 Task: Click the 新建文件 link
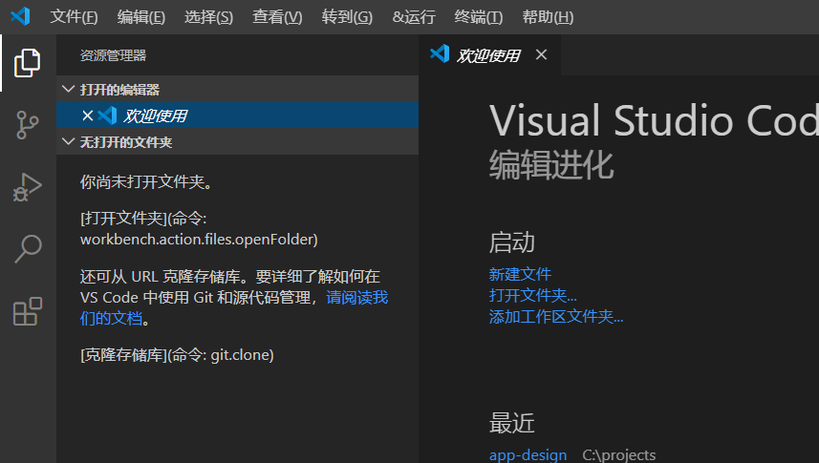pos(520,274)
